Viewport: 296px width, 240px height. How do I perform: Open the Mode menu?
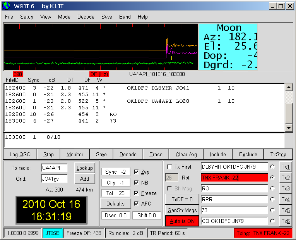click(64, 17)
